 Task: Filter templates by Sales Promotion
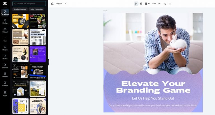click(36, 9)
